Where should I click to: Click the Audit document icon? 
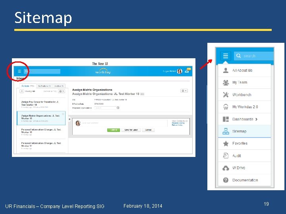226,156
